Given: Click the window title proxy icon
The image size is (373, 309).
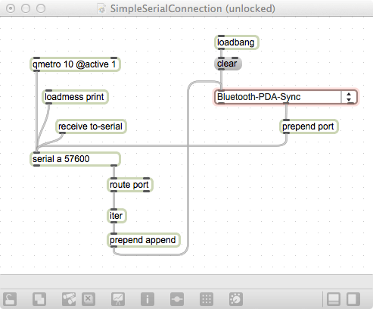Looking at the screenshot, I should (102, 9).
